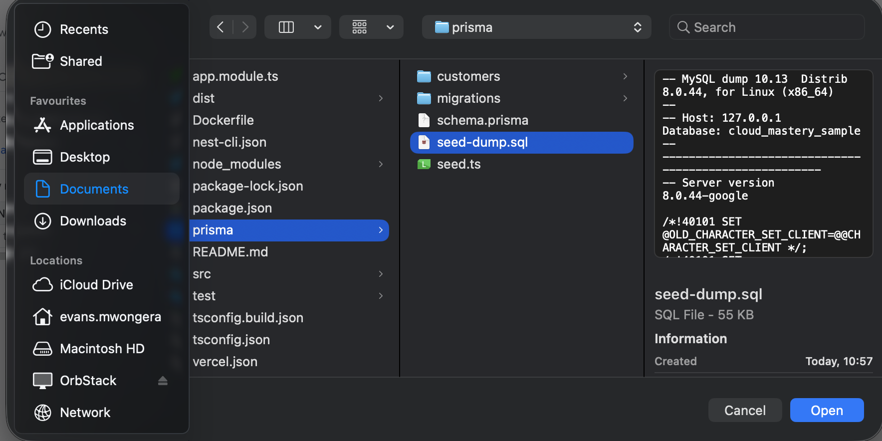This screenshot has width=882, height=441.
Task: Select Documents in the sidebar
Action: [x=94, y=189]
